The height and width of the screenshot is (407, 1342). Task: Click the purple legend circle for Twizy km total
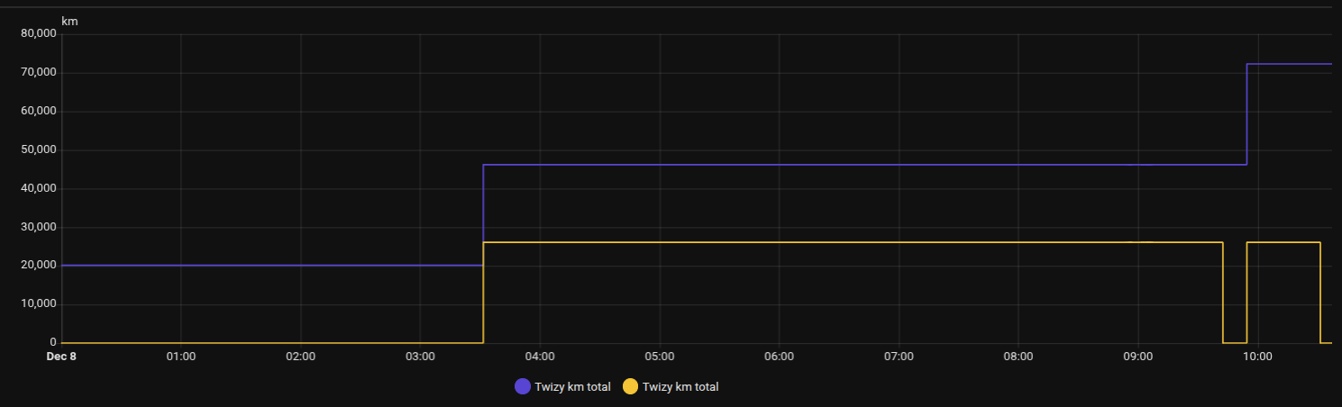point(523,387)
